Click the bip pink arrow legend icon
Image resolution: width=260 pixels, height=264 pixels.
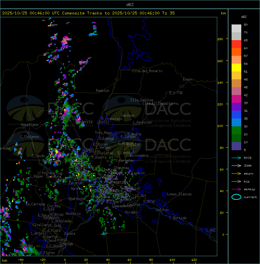pos(236,181)
